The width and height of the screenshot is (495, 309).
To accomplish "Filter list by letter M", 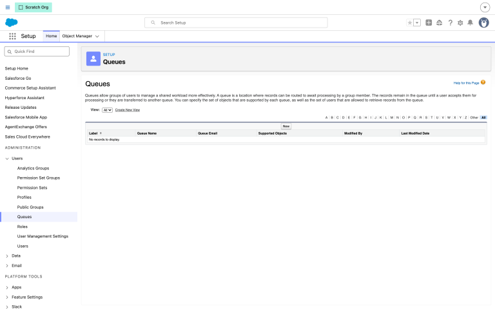I will tap(392, 118).
